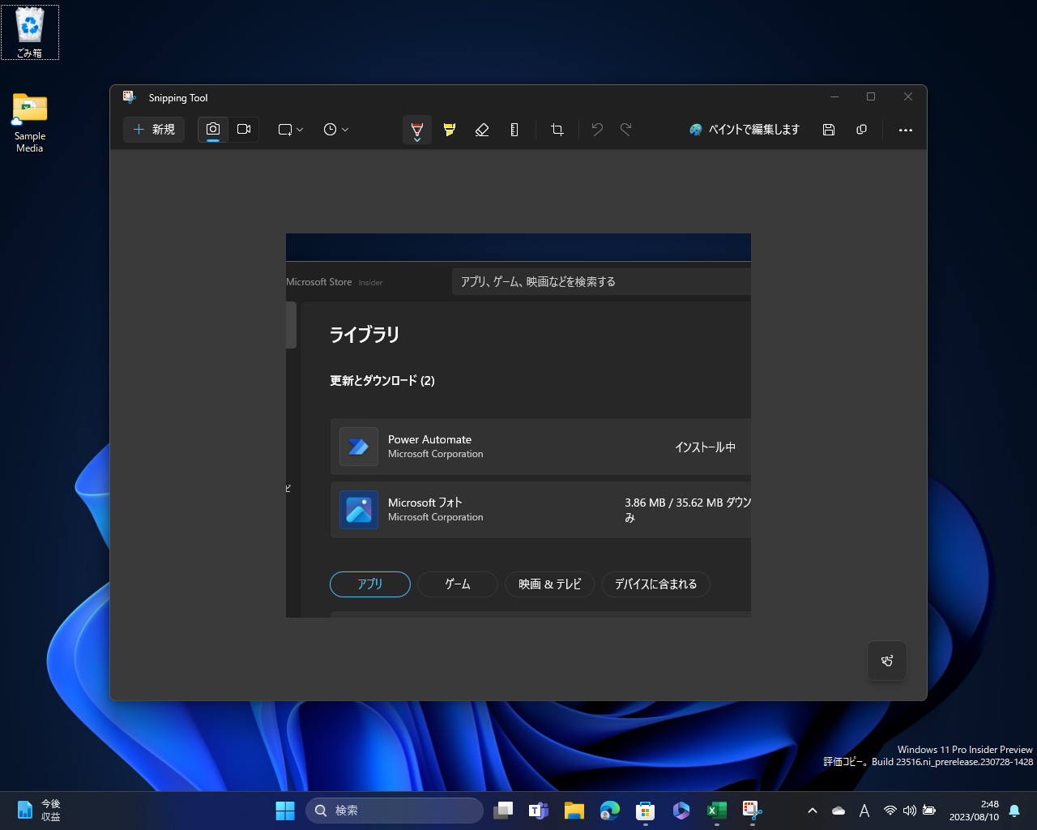1037x830 pixels.
Task: Copy the screenshot to clipboard
Action: pyautogui.click(x=861, y=130)
